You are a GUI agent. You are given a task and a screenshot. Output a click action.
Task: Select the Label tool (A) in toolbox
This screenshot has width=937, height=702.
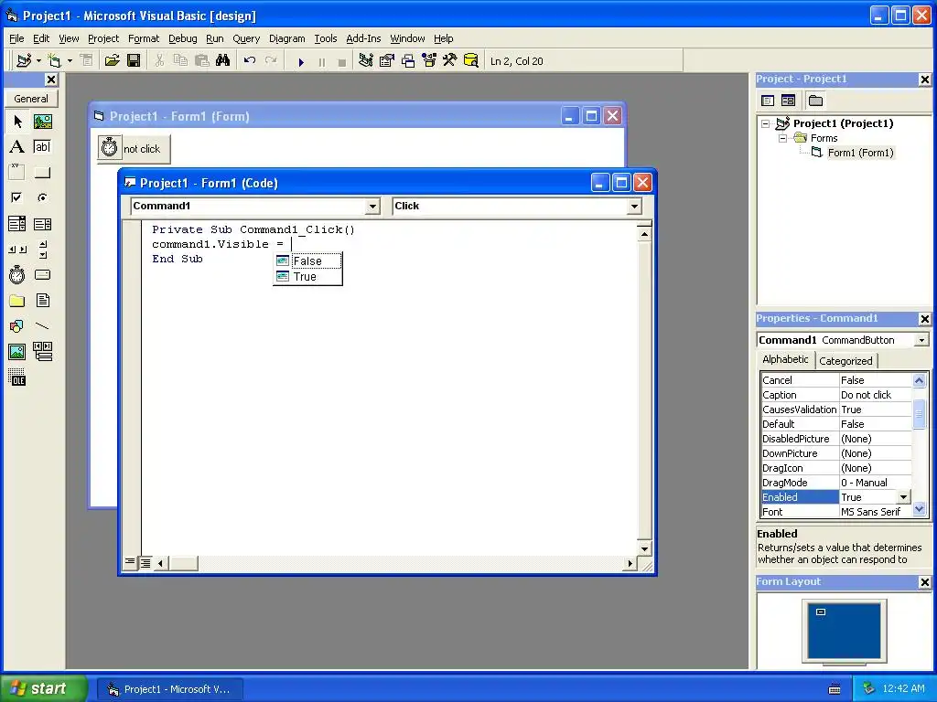coord(17,147)
